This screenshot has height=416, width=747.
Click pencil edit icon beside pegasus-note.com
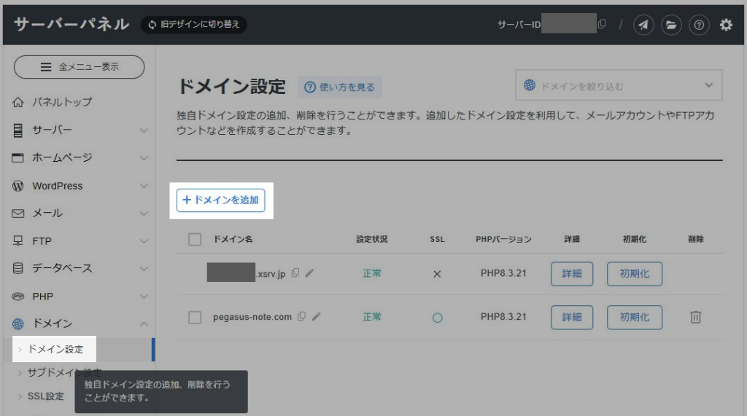click(x=316, y=317)
